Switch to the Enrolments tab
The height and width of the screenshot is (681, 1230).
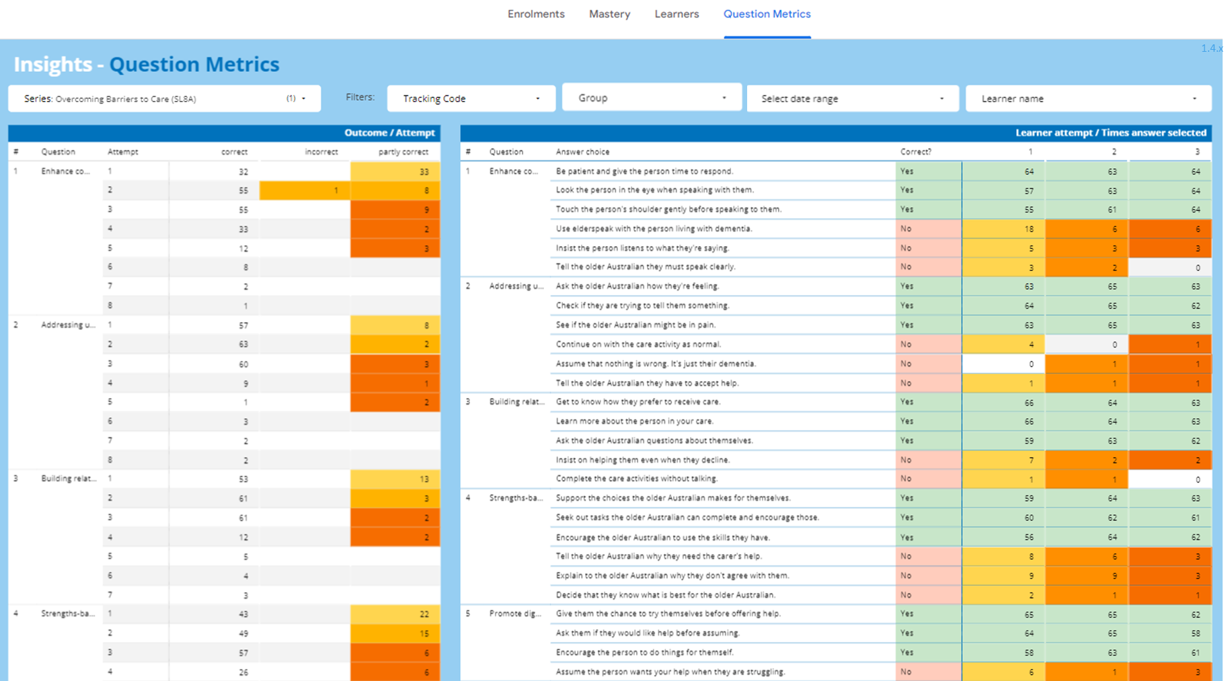[535, 14]
